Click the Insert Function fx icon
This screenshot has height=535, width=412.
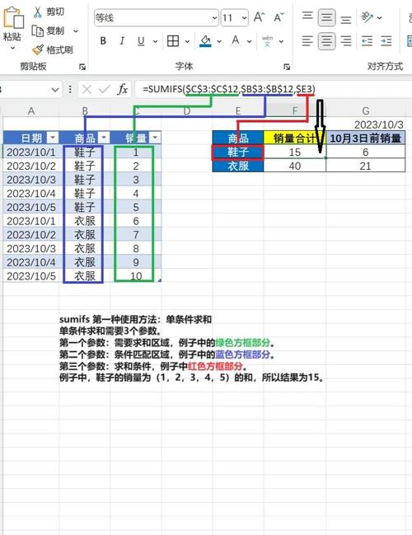pos(123,89)
